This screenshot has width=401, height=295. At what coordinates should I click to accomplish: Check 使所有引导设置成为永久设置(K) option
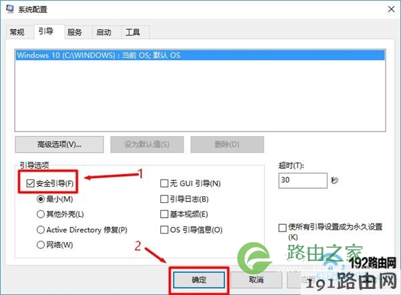(282, 228)
